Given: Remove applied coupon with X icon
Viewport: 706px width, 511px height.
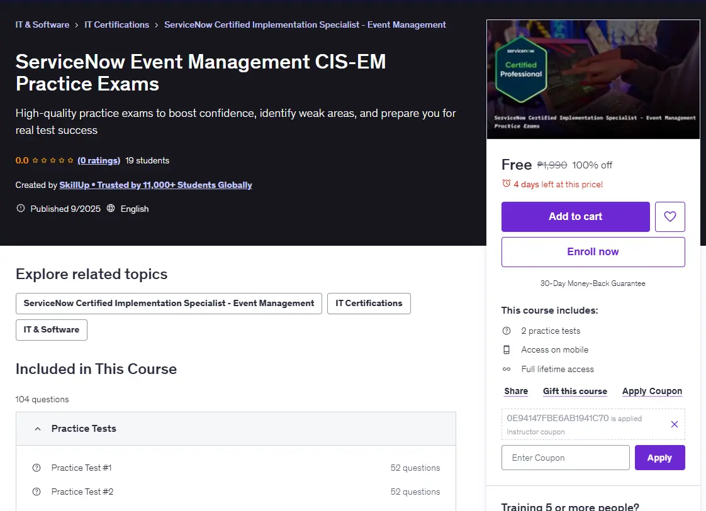Looking at the screenshot, I should pos(674,424).
